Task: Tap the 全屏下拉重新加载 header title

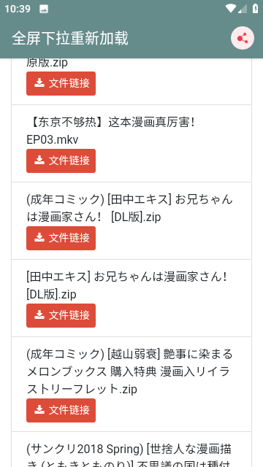Action: [x=70, y=38]
